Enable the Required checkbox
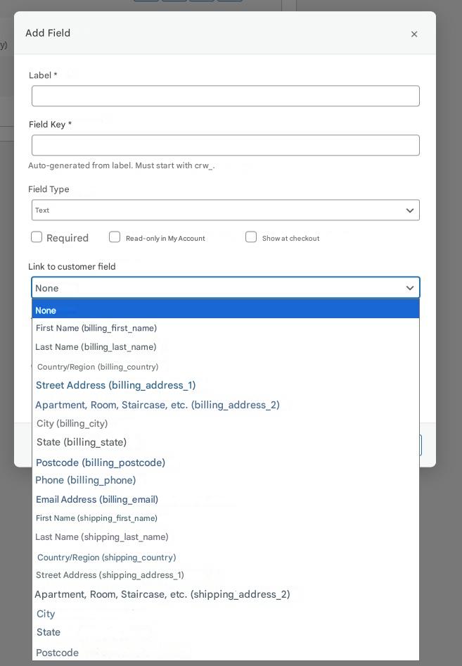The height and width of the screenshot is (666, 462). point(37,237)
